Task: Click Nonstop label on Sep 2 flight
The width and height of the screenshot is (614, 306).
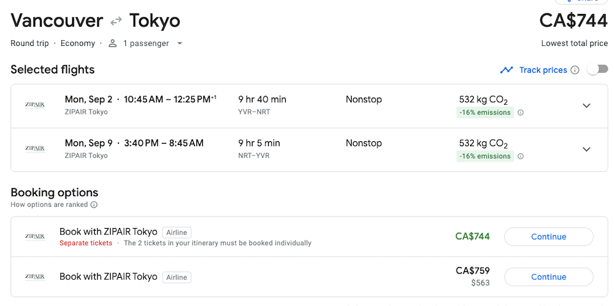Action: (364, 100)
